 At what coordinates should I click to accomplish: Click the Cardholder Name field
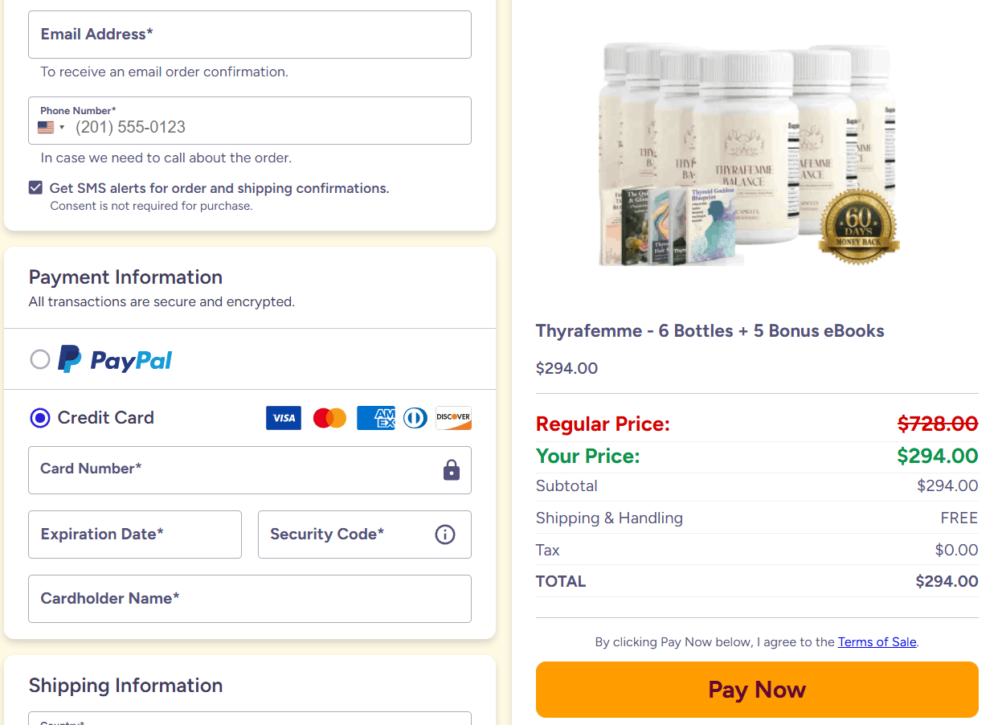tap(249, 599)
